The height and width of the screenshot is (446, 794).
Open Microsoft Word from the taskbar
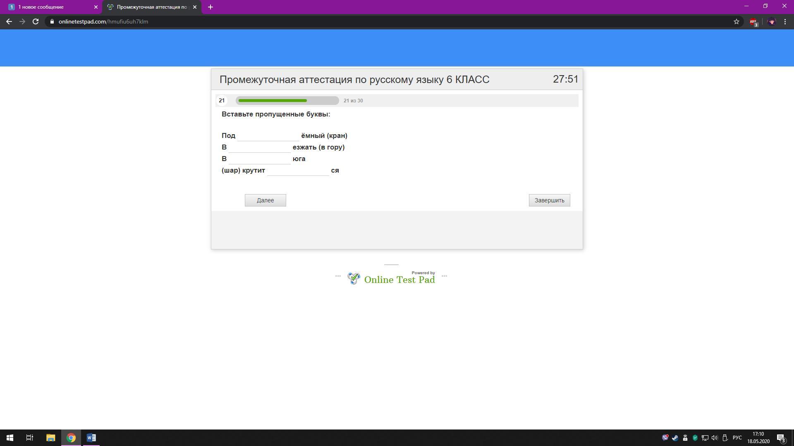point(91,438)
